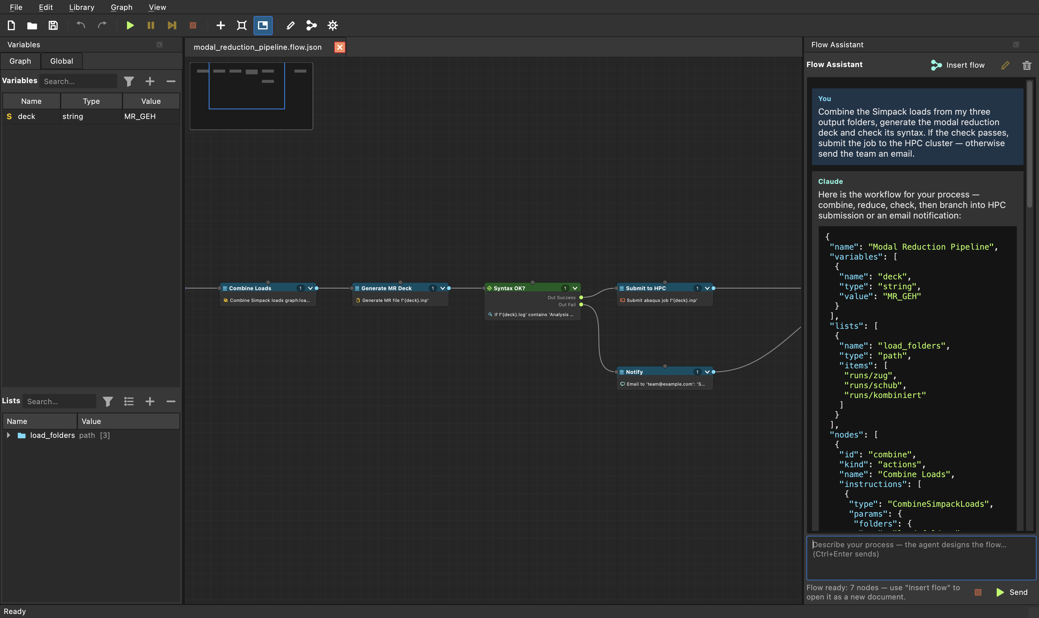This screenshot has height=618, width=1039.
Task: Click the Out Success output port
Action: point(581,297)
